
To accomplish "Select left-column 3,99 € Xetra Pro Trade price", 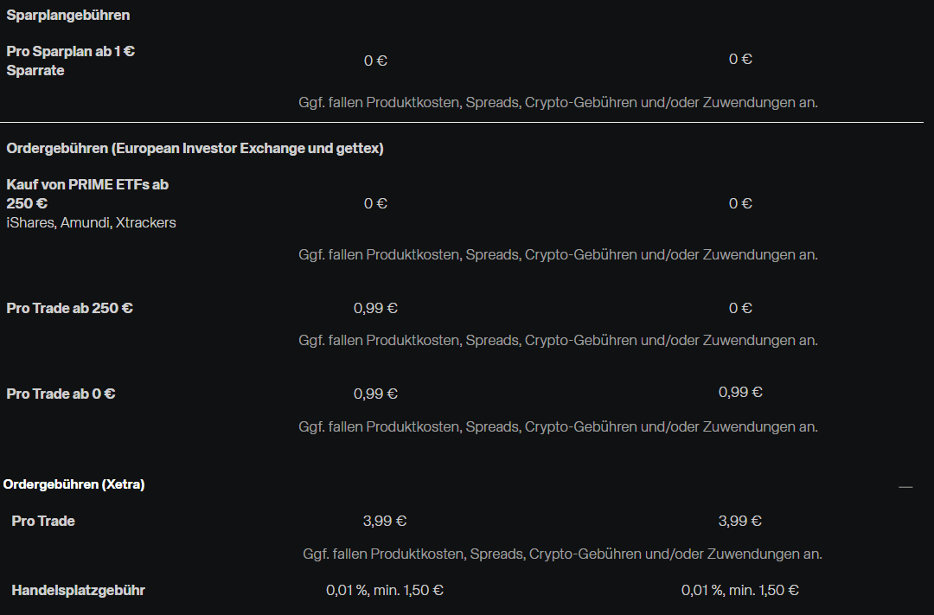I will point(385,521).
